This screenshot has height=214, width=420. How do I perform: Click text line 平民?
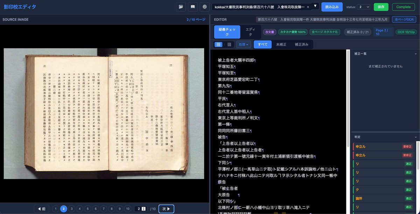click(222, 99)
